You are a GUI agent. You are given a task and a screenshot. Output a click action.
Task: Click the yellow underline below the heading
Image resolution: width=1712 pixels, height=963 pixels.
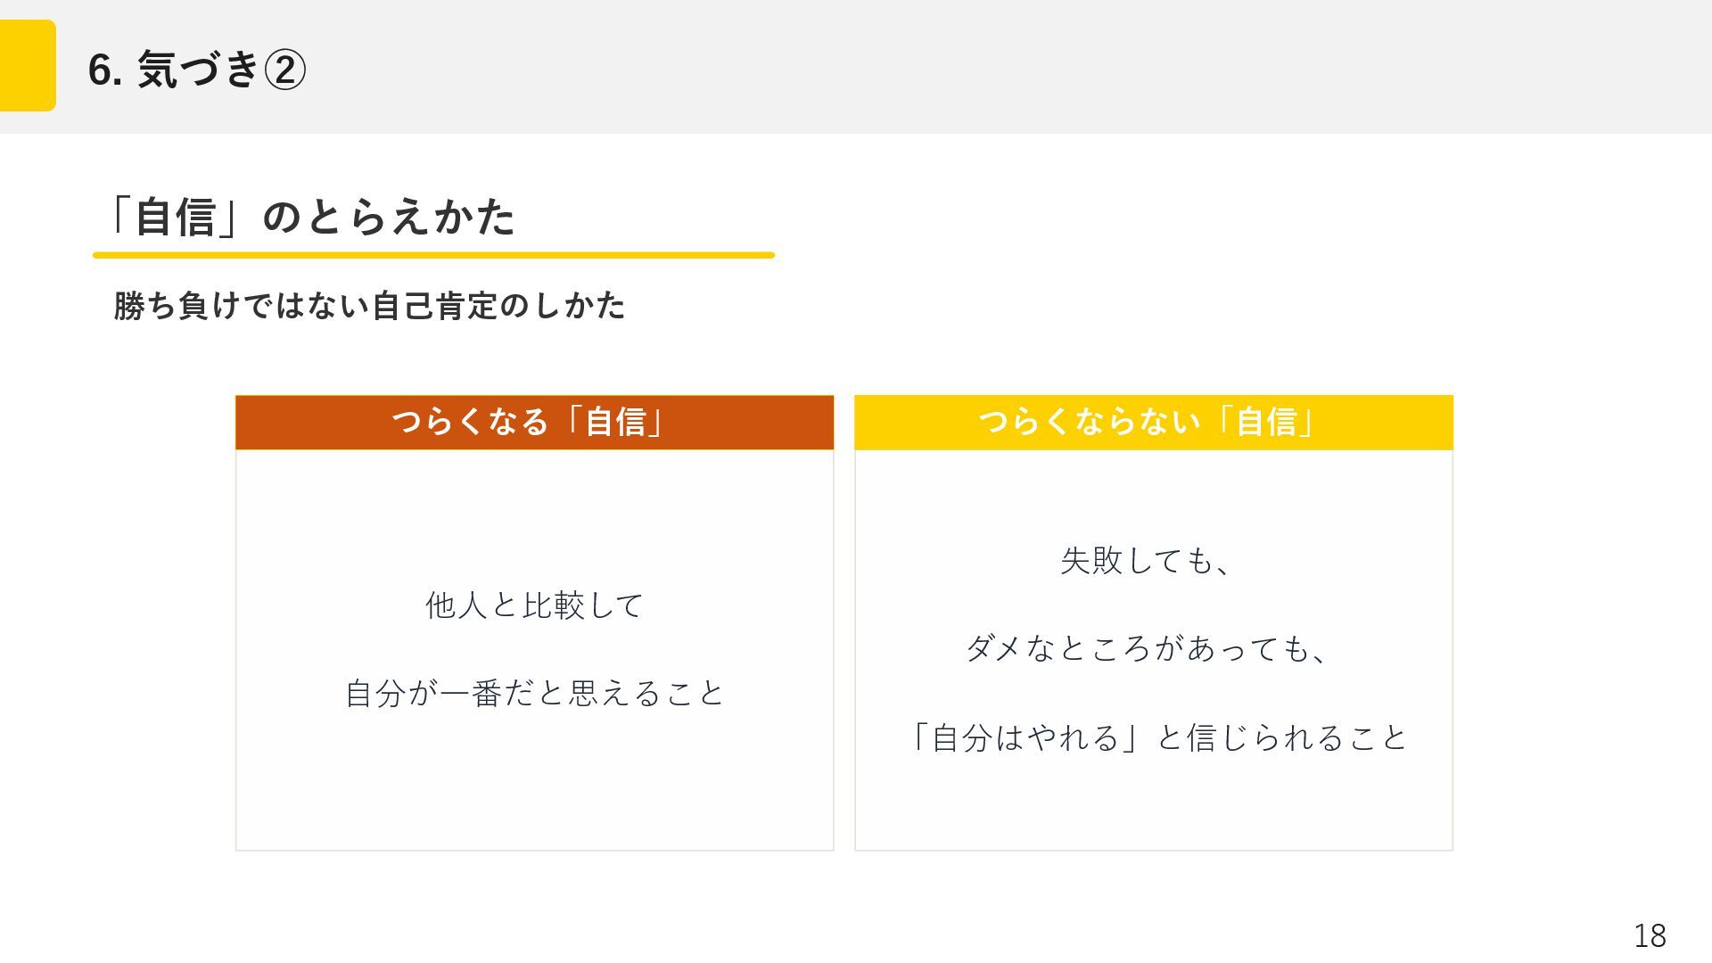(x=433, y=255)
